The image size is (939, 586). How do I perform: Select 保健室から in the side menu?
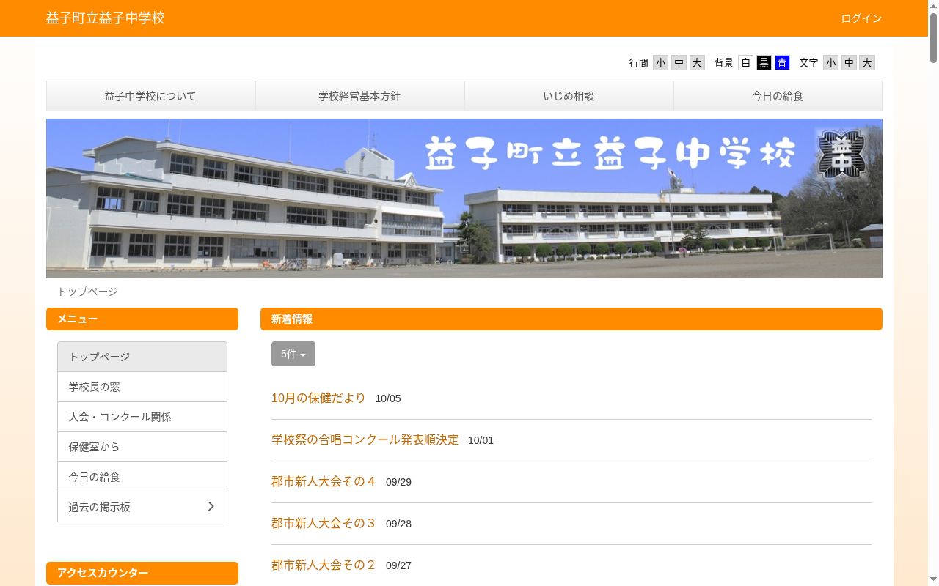142,447
